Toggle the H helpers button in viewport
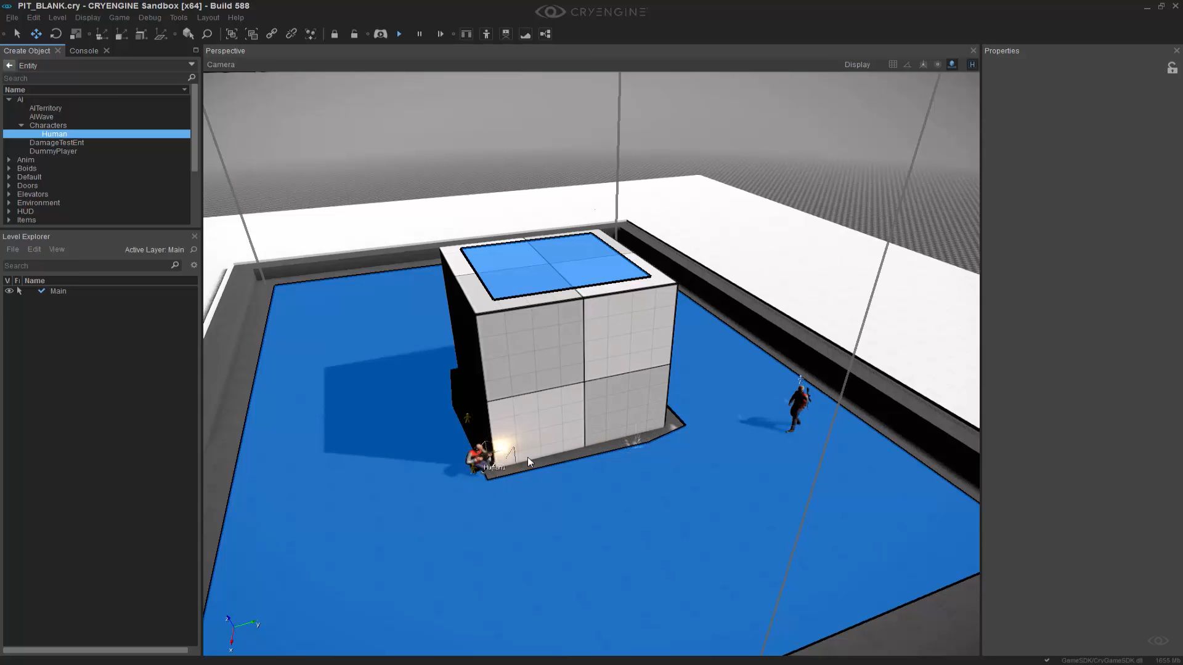The height and width of the screenshot is (665, 1183). point(972,64)
